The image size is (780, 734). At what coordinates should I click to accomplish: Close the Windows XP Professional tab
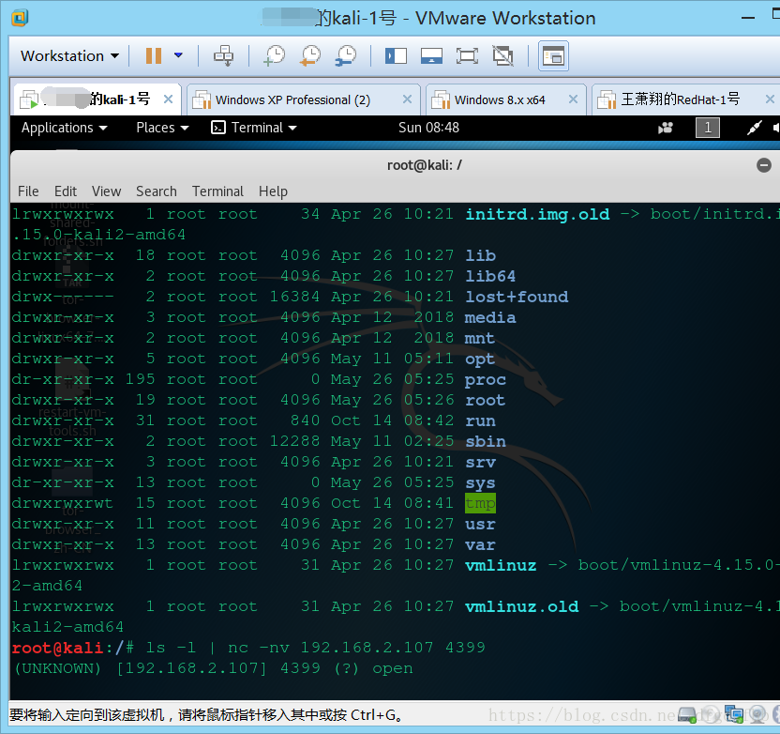point(407,99)
